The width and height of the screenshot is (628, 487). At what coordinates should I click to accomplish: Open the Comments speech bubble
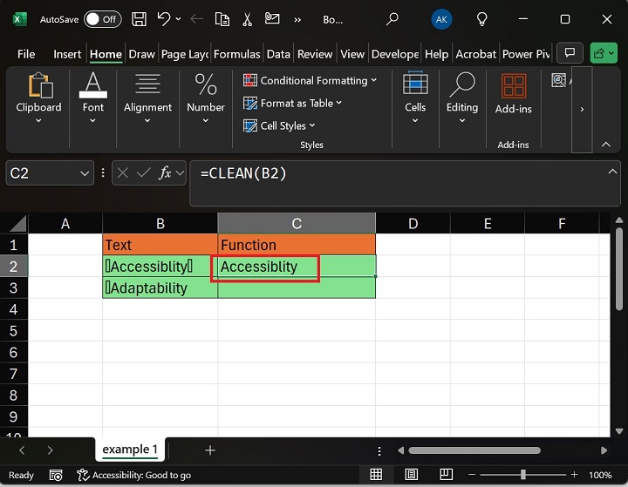pyautogui.click(x=570, y=53)
